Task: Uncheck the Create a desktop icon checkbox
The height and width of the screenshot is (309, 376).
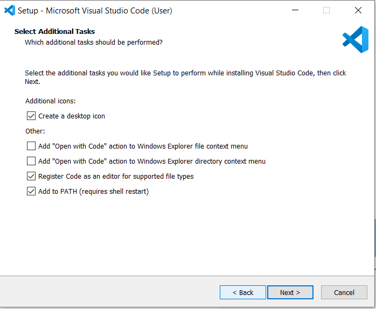Action: coord(31,116)
